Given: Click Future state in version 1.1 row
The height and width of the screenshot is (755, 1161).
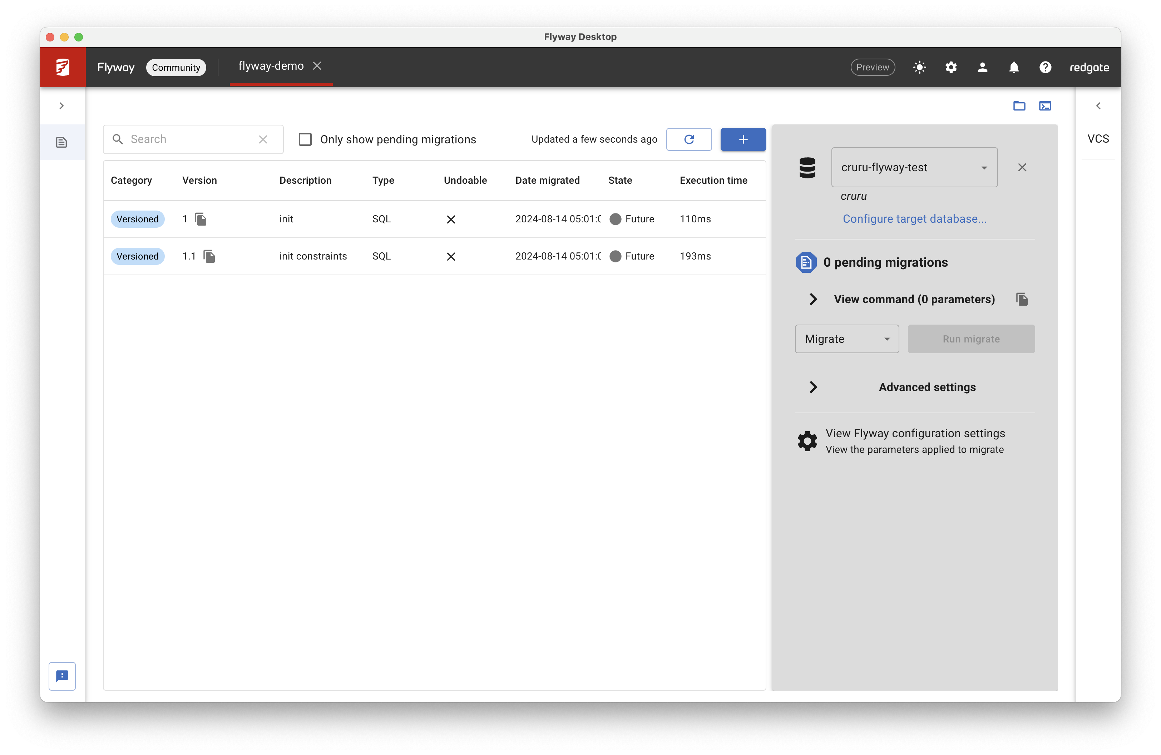Looking at the screenshot, I should click(x=632, y=256).
